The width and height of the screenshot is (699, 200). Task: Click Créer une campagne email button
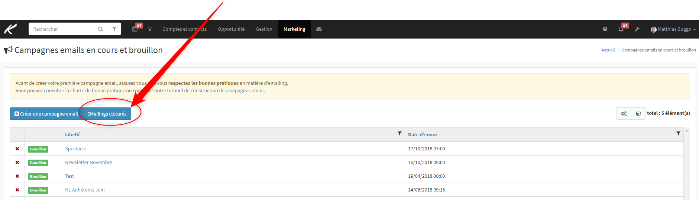pos(46,114)
